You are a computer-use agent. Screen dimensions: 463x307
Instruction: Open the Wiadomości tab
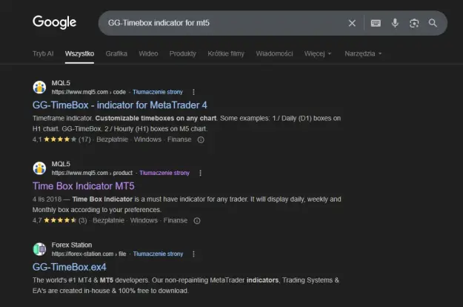click(274, 53)
